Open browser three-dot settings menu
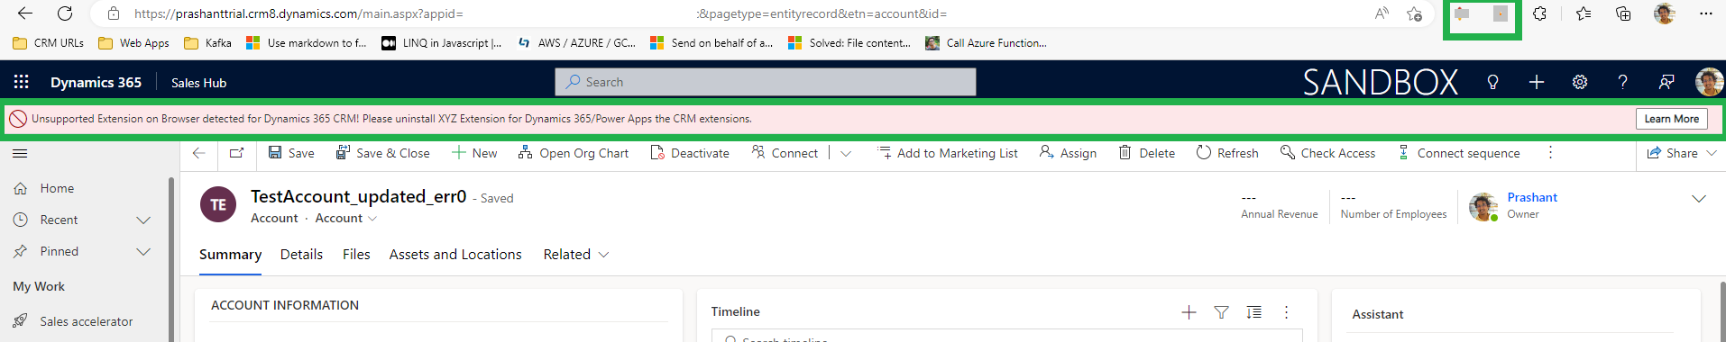Viewport: 1726px width, 342px height. click(1705, 13)
